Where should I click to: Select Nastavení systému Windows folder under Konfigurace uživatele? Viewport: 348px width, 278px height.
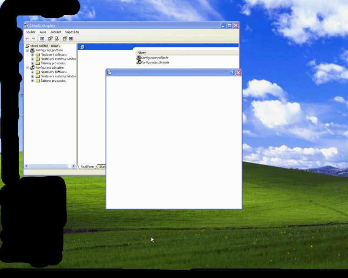[x=58, y=76]
